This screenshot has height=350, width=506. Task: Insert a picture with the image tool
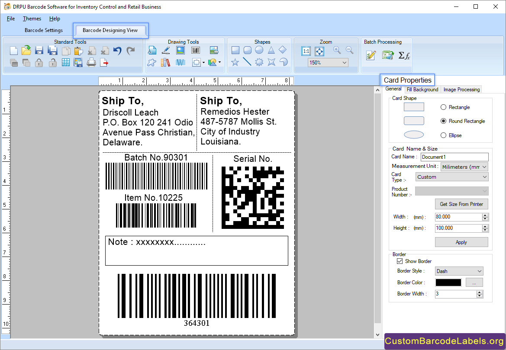pos(180,50)
